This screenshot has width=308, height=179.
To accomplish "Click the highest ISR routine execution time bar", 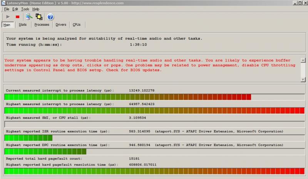I will pos(155,138).
